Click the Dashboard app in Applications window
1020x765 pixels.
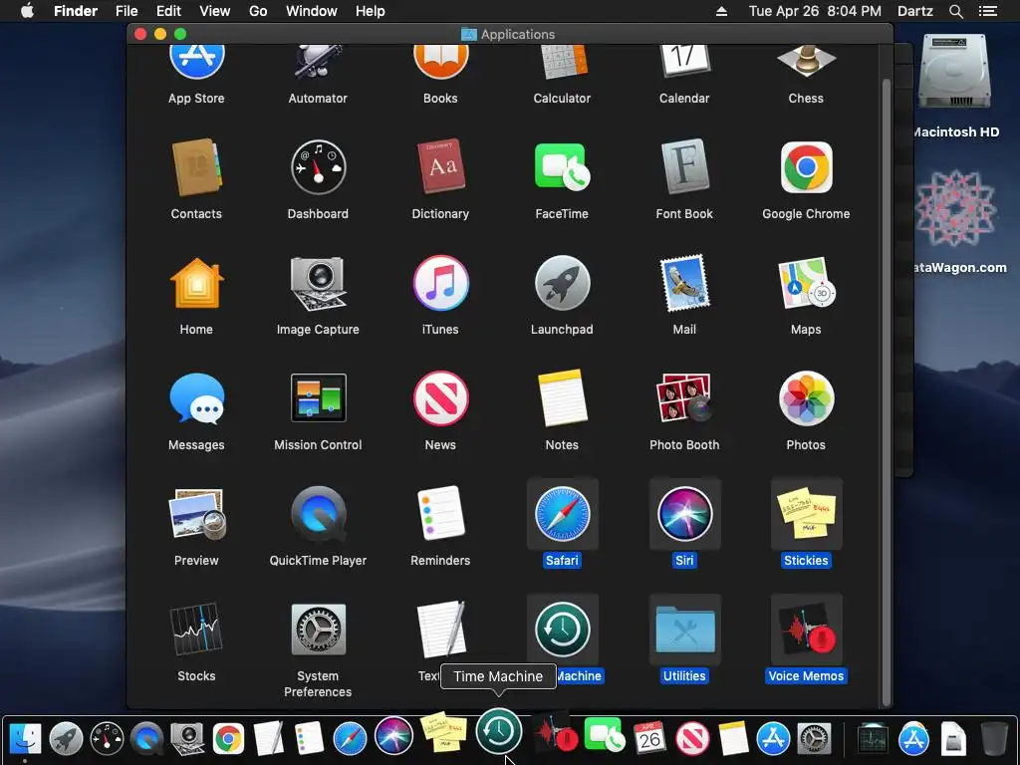click(x=318, y=167)
